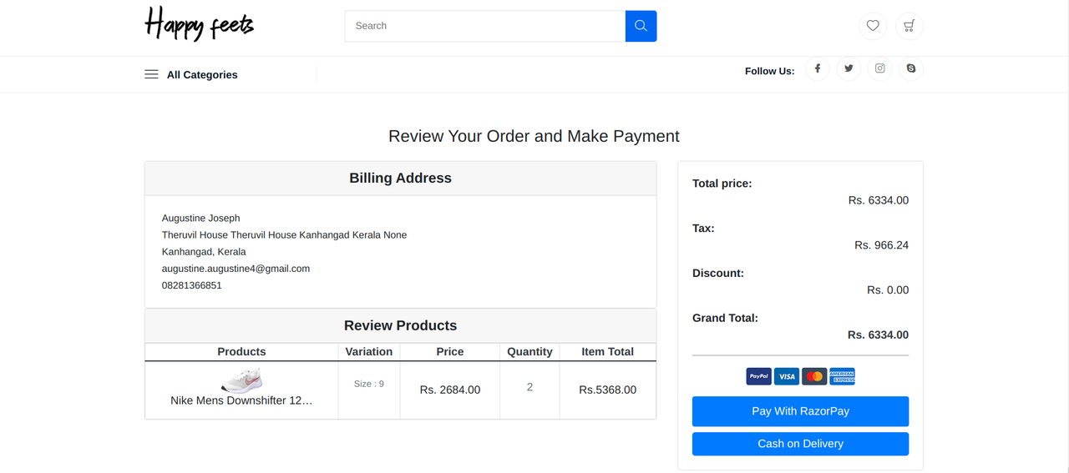
Task: Click the Review Your Order and Make Payment heading
Action: point(534,136)
